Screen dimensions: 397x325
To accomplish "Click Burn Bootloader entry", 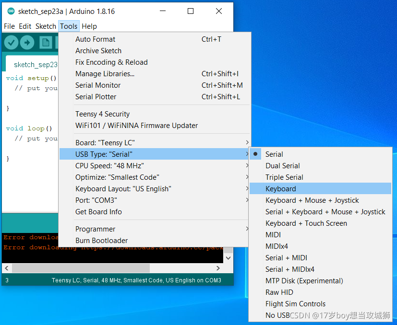I will point(154,240).
